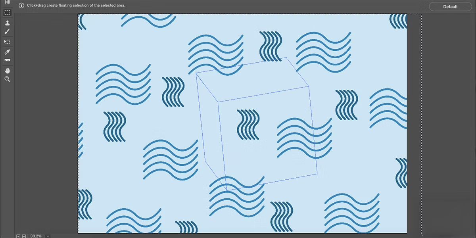Zoom out with the minus button
The image size is (476, 238).
[18, 236]
